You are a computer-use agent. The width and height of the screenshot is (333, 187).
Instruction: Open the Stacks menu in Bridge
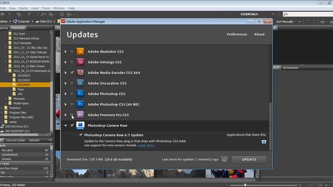tap(23, 8)
